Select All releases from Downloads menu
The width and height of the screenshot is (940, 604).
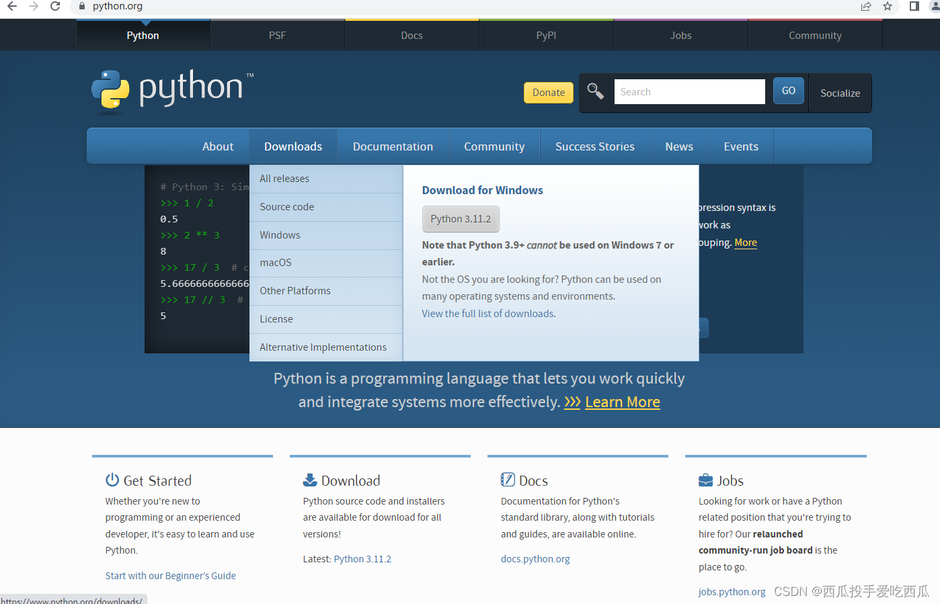[x=326, y=179]
